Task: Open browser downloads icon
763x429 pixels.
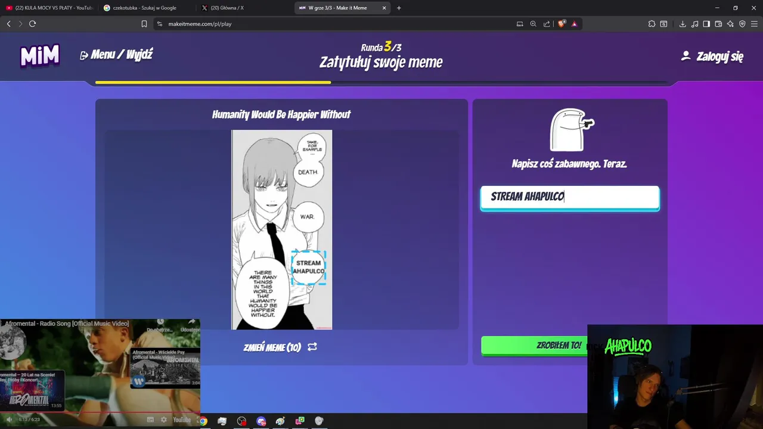Action: coord(683,24)
